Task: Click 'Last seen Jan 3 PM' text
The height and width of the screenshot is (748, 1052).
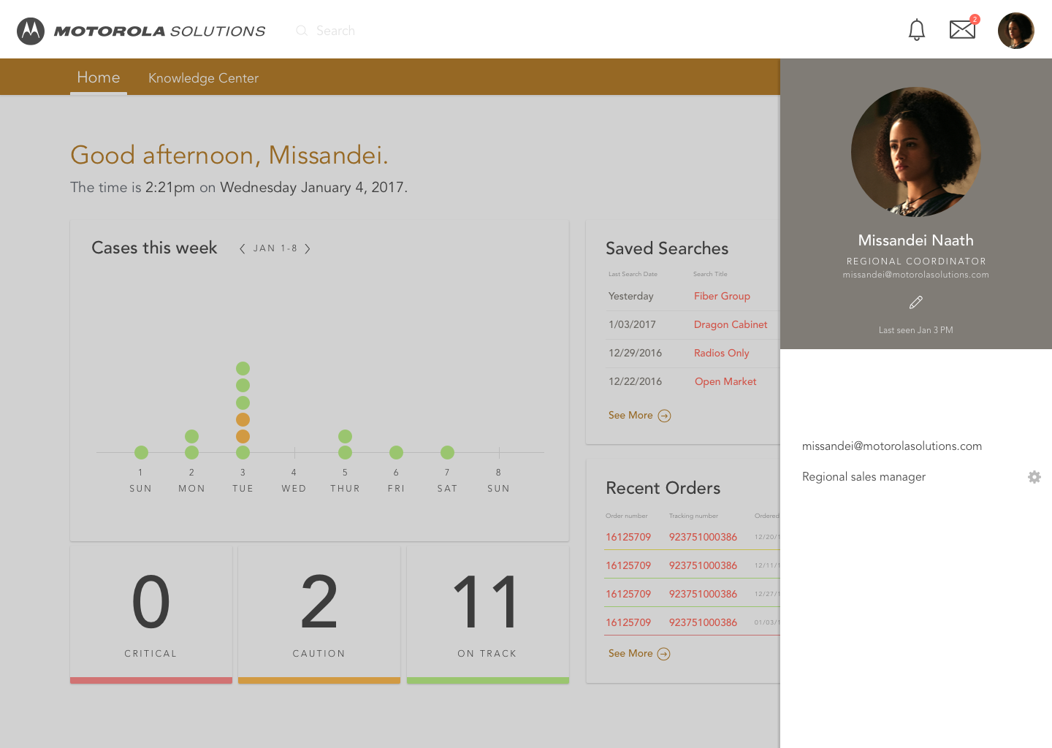Action: [x=916, y=330]
